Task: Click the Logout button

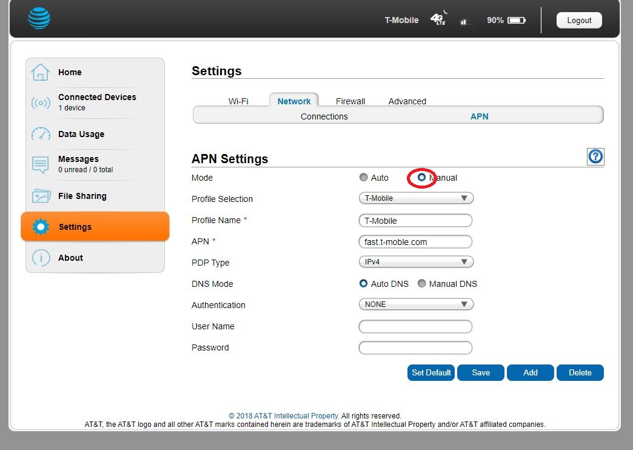Action: pyautogui.click(x=579, y=20)
